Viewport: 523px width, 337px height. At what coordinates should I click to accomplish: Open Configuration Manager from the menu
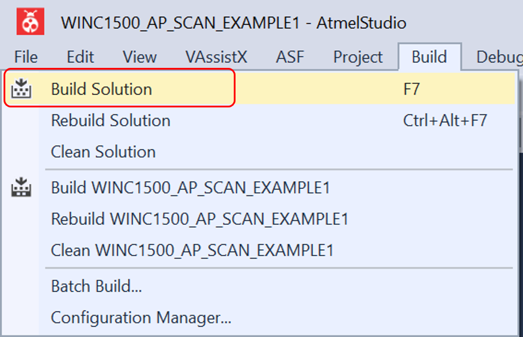pos(141,318)
